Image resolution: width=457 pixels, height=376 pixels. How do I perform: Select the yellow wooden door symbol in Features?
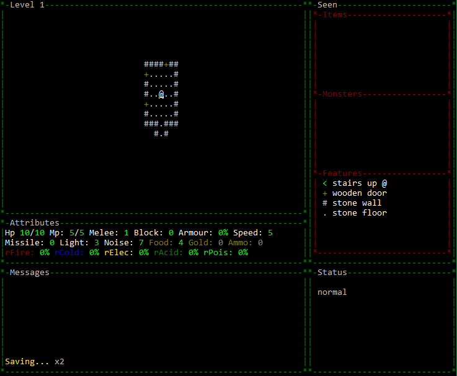click(325, 193)
